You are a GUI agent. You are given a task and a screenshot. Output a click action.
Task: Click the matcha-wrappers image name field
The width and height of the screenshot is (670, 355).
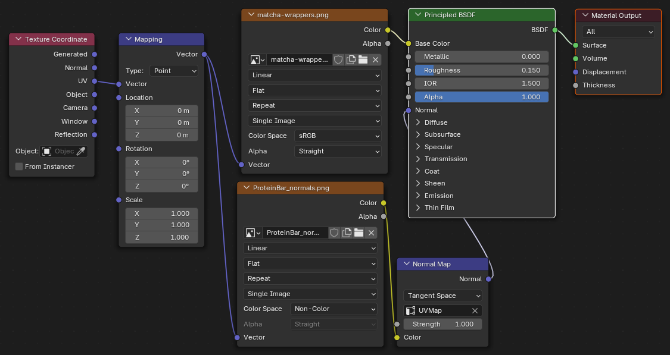point(299,59)
